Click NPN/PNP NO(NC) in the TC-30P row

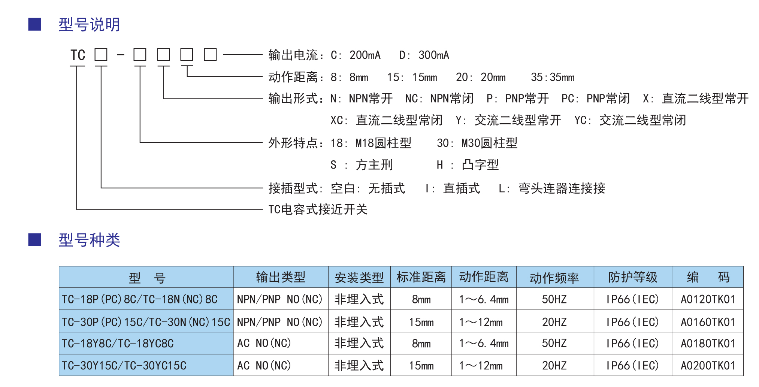280,322
